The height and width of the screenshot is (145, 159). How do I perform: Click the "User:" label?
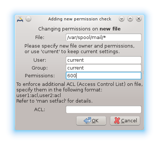[40, 60]
